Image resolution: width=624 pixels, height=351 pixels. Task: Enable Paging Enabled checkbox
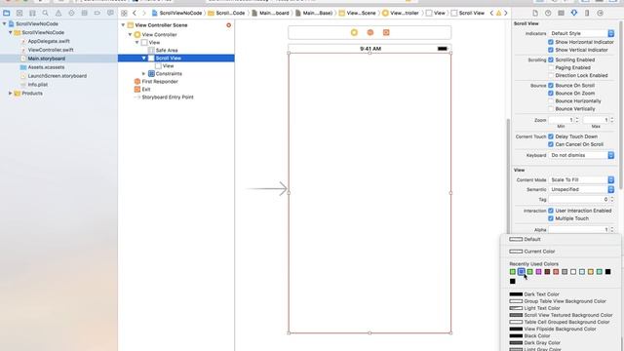click(x=551, y=67)
